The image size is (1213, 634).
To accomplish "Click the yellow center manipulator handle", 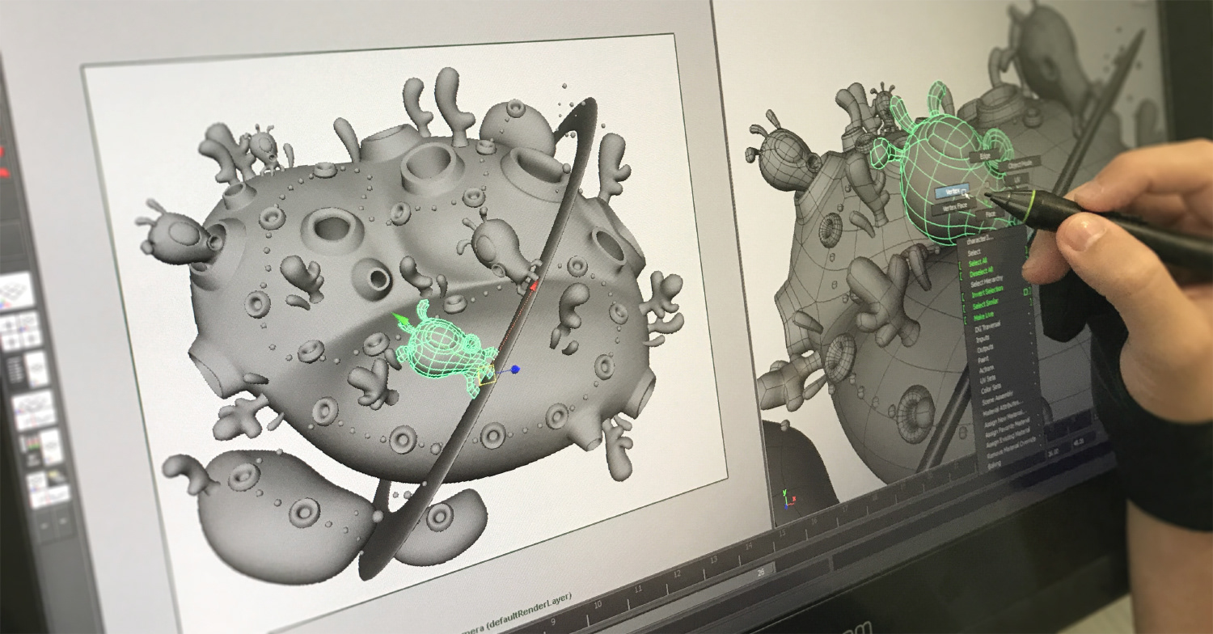I will [x=485, y=374].
